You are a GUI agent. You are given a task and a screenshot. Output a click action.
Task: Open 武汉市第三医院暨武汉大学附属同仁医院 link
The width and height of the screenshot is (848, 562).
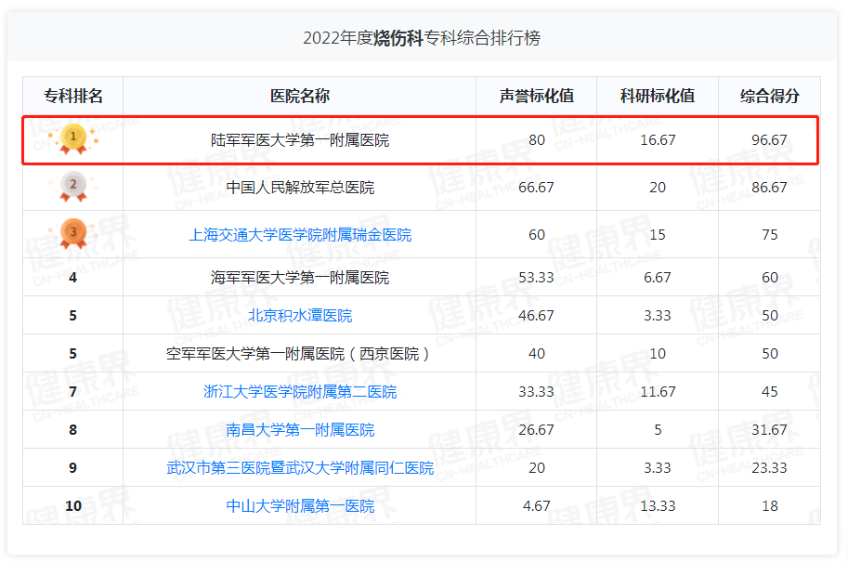click(300, 468)
